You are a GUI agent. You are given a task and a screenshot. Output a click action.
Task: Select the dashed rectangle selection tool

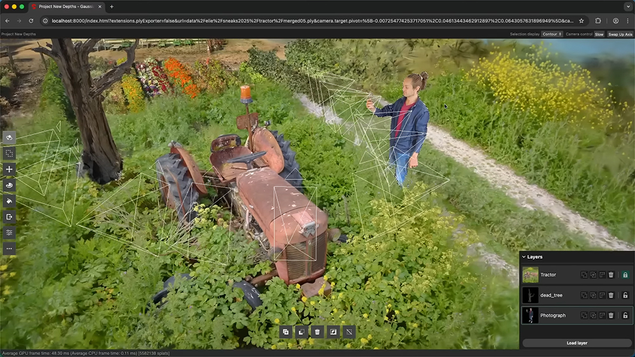tap(10, 153)
